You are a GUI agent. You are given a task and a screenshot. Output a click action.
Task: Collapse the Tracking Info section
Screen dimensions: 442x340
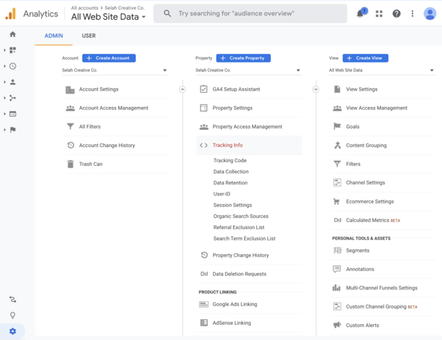227,146
